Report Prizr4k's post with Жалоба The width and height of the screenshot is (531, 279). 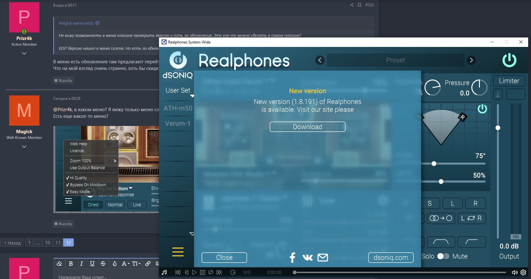[x=63, y=81]
